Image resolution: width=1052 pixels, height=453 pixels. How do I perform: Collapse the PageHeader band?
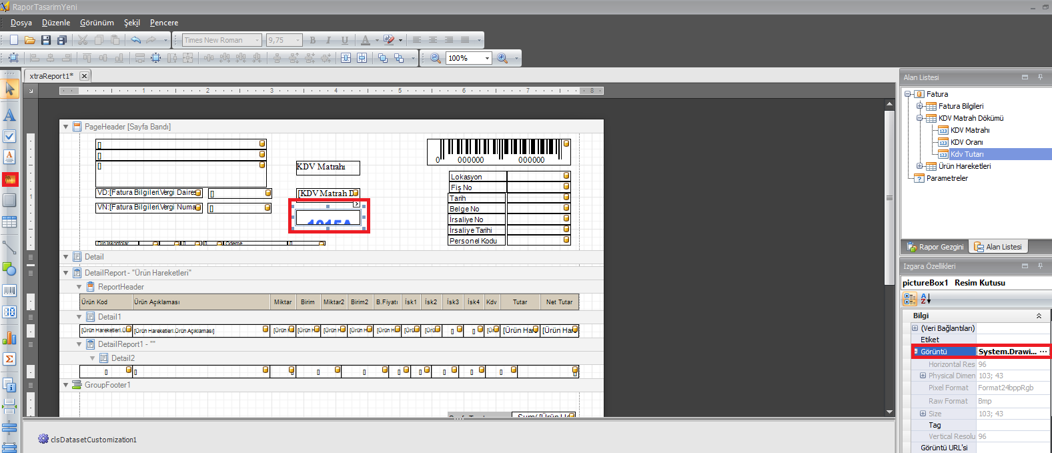tap(65, 127)
